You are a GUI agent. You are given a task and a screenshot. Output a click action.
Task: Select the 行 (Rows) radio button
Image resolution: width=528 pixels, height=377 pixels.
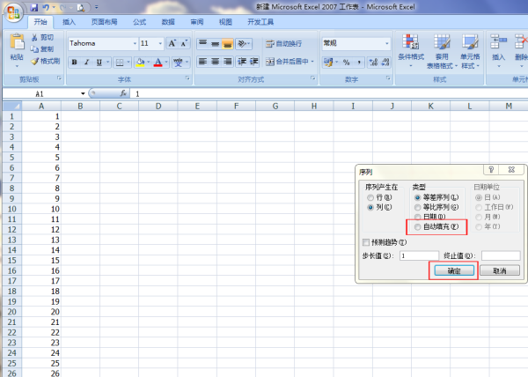tap(370, 197)
